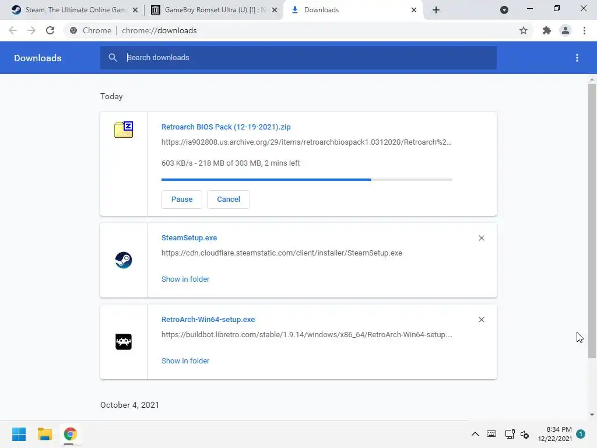
Task: Close the GameBoy Romset Ultra tab
Action: point(275,10)
